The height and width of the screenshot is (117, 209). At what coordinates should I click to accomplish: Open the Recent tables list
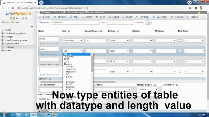click(x=5, y=22)
